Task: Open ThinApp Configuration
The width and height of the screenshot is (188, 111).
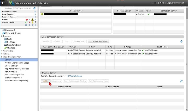Action: [x=14, y=75]
